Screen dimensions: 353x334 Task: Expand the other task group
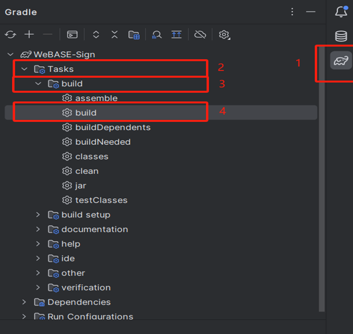[38, 273]
